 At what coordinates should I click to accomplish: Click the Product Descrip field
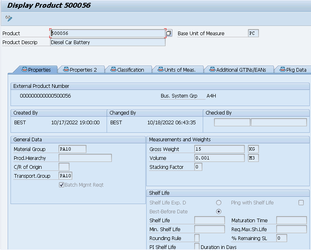108,42
